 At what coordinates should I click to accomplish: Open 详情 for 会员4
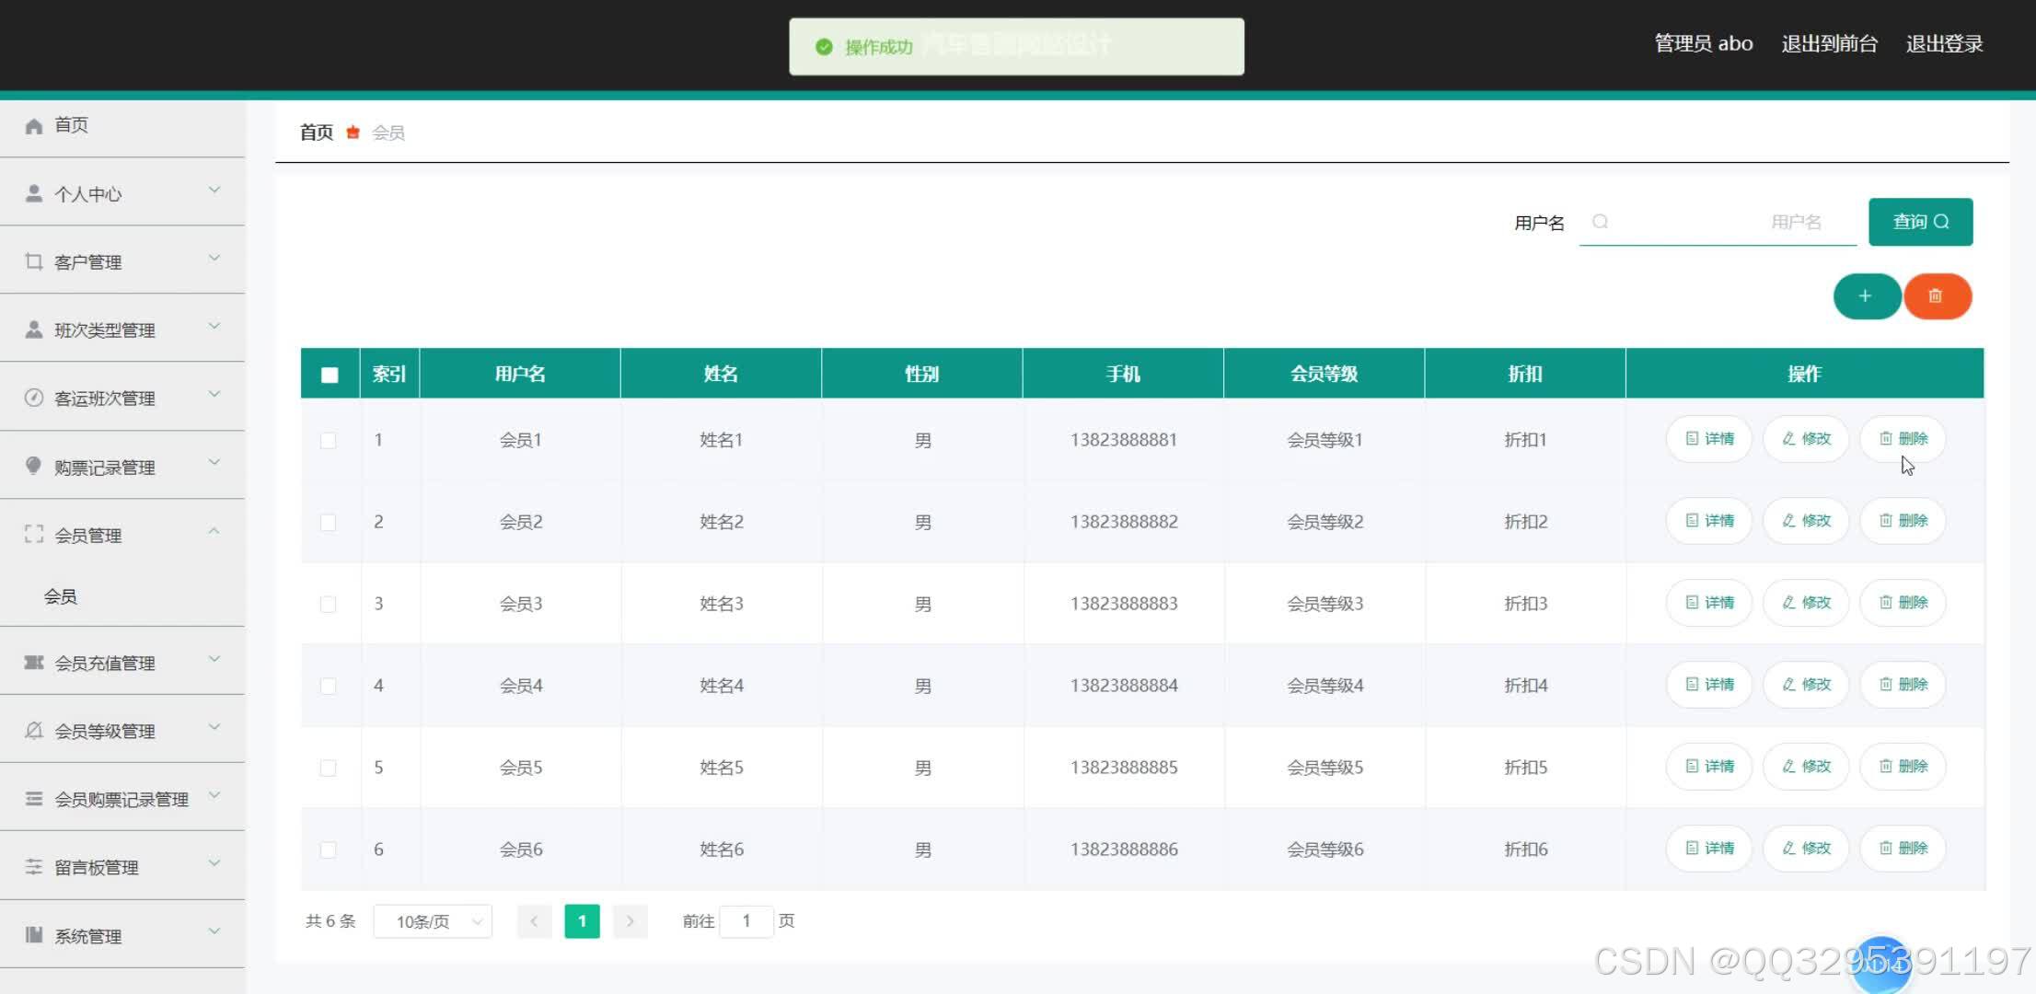tap(1709, 685)
